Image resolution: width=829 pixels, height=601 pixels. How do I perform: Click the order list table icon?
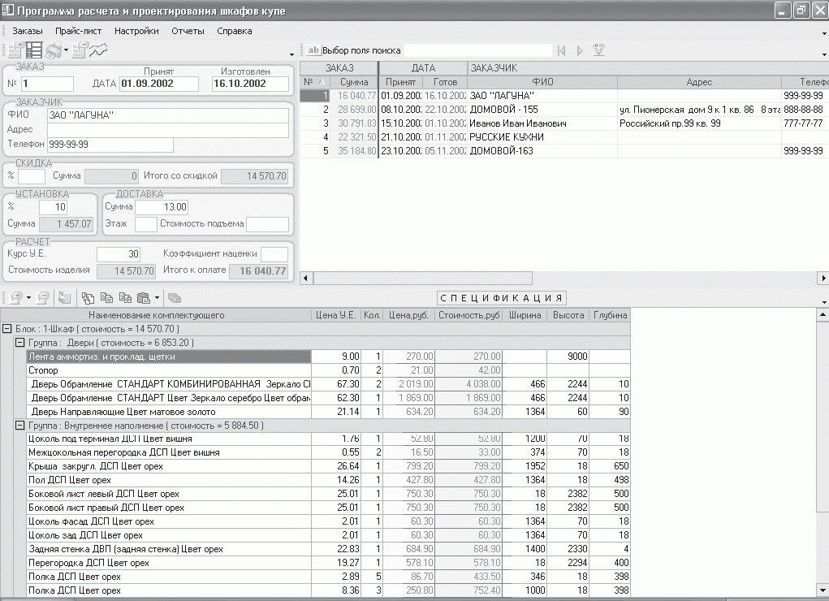[x=34, y=50]
